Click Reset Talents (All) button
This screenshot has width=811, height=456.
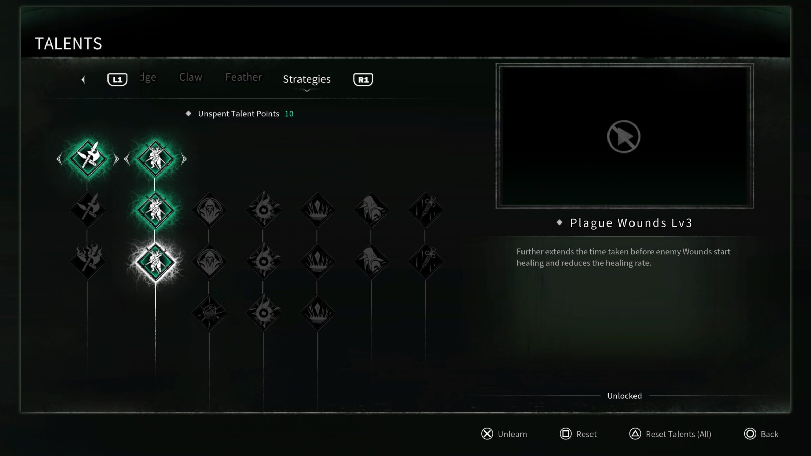pos(670,434)
